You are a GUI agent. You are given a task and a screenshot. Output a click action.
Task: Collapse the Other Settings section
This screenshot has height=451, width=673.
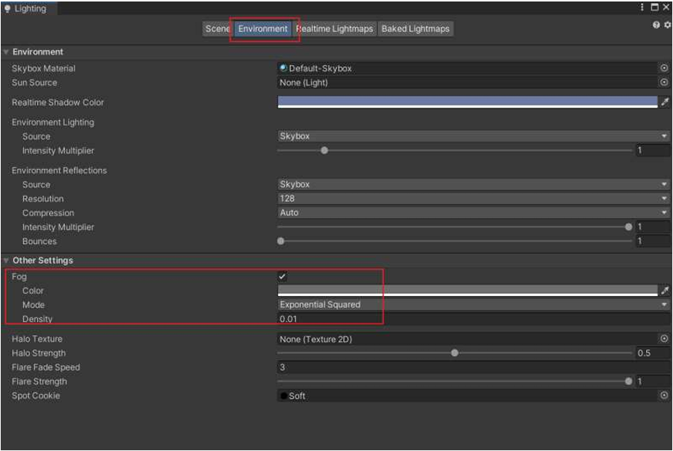tap(6, 260)
